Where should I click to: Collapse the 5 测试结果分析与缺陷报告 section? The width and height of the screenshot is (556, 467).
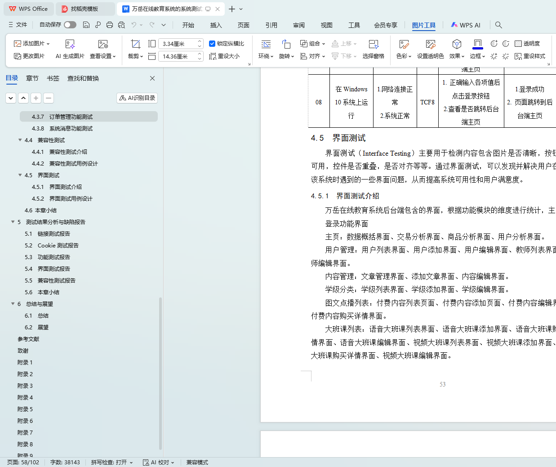point(13,222)
